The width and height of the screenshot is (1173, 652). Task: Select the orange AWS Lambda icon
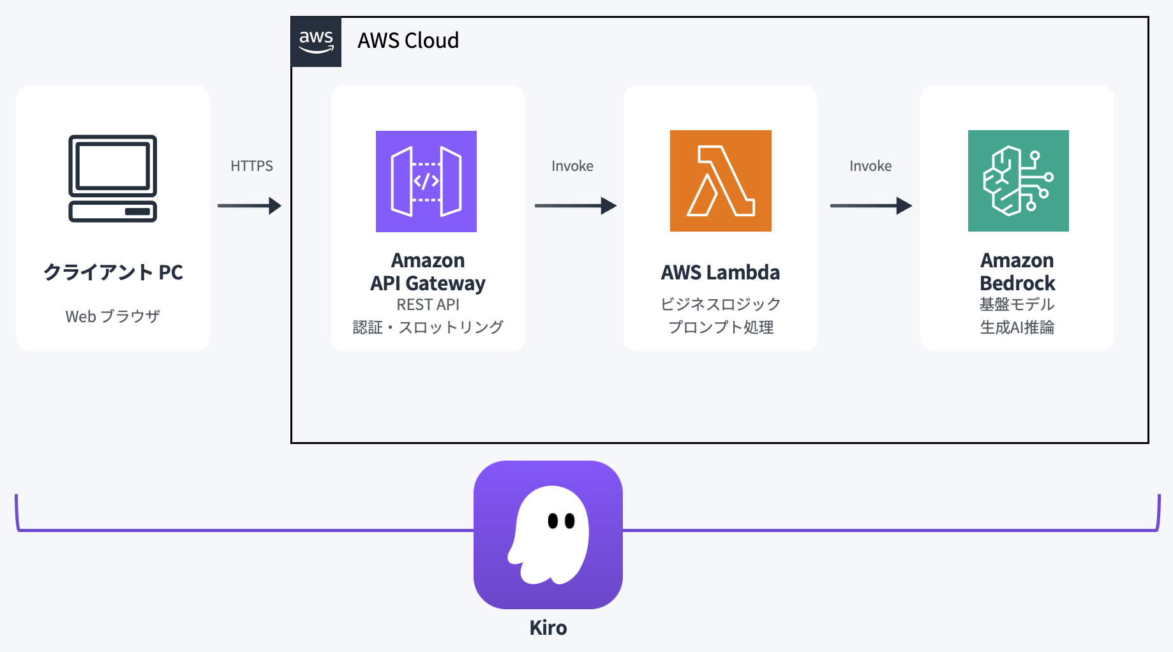(x=721, y=181)
